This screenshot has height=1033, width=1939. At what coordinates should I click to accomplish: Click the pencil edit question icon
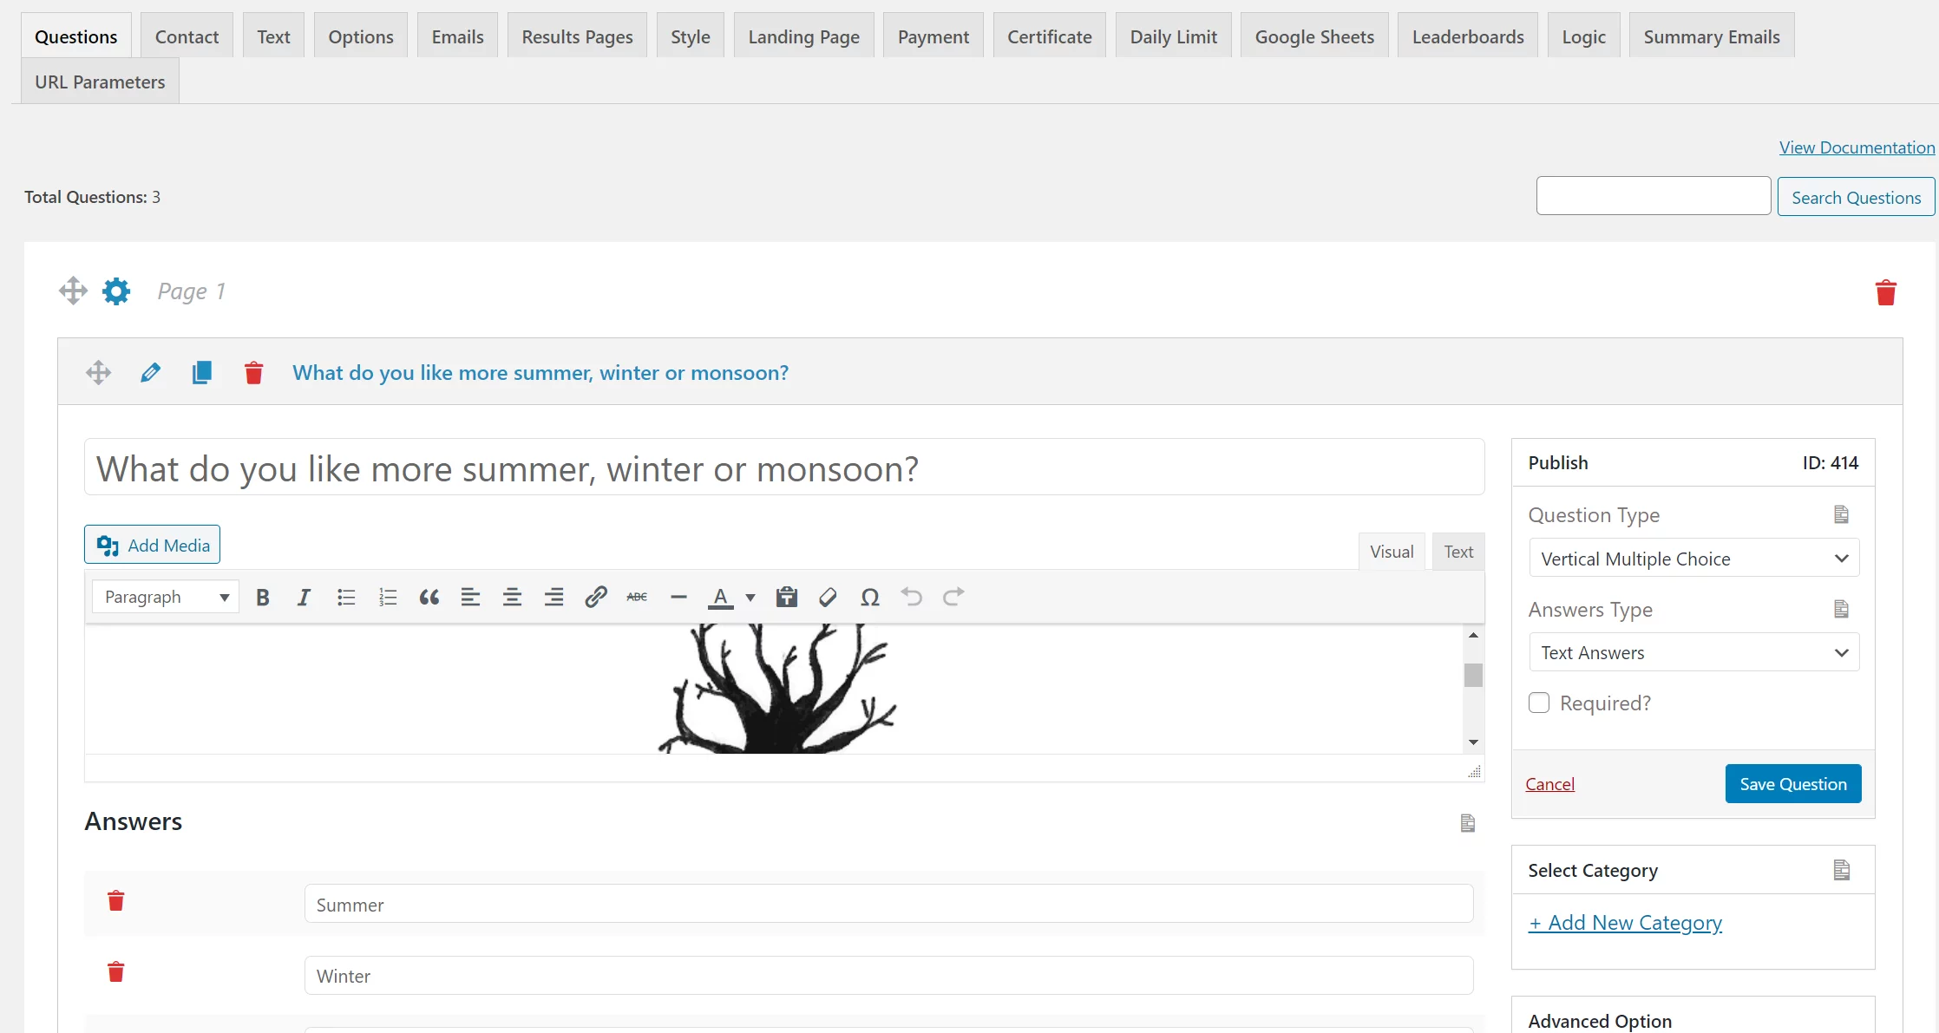(x=150, y=373)
